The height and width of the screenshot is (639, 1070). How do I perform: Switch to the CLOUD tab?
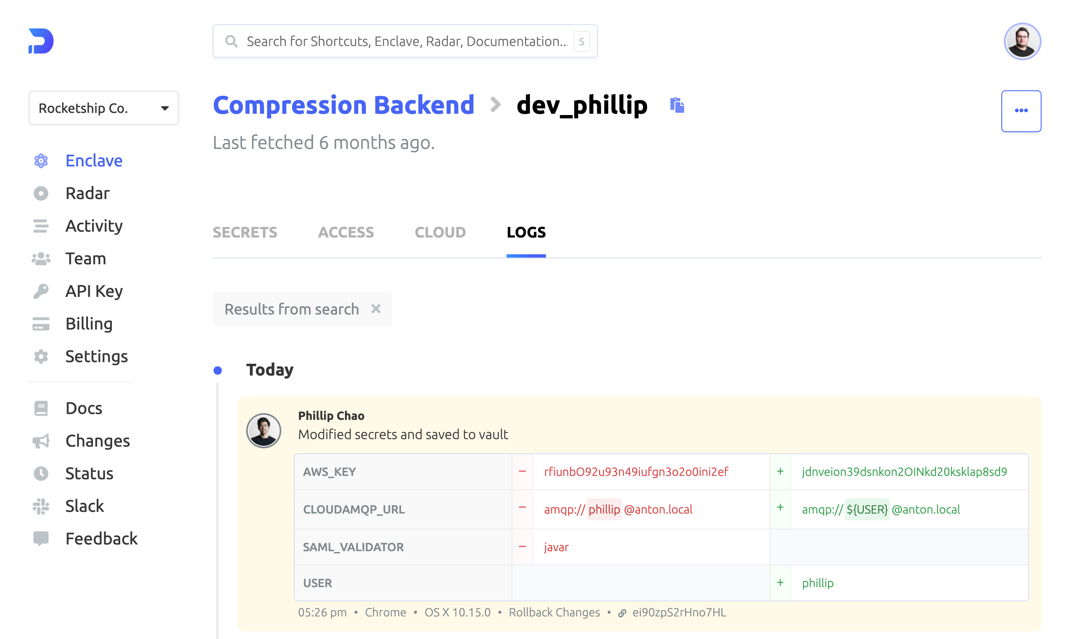[x=440, y=233]
